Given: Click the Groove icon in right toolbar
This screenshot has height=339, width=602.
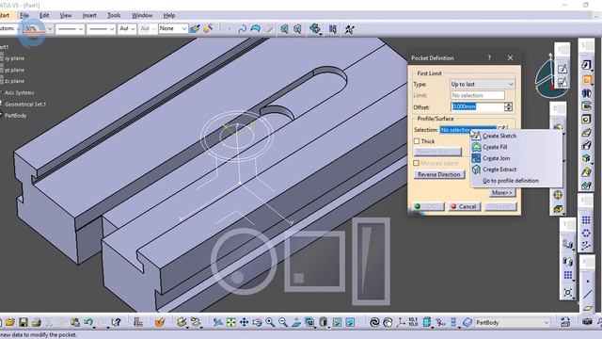Looking at the screenshot, I should tap(586, 106).
